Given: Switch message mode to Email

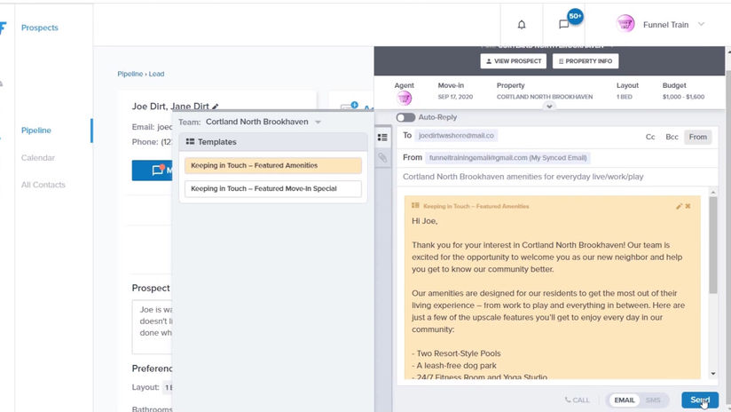Looking at the screenshot, I should [x=624, y=400].
